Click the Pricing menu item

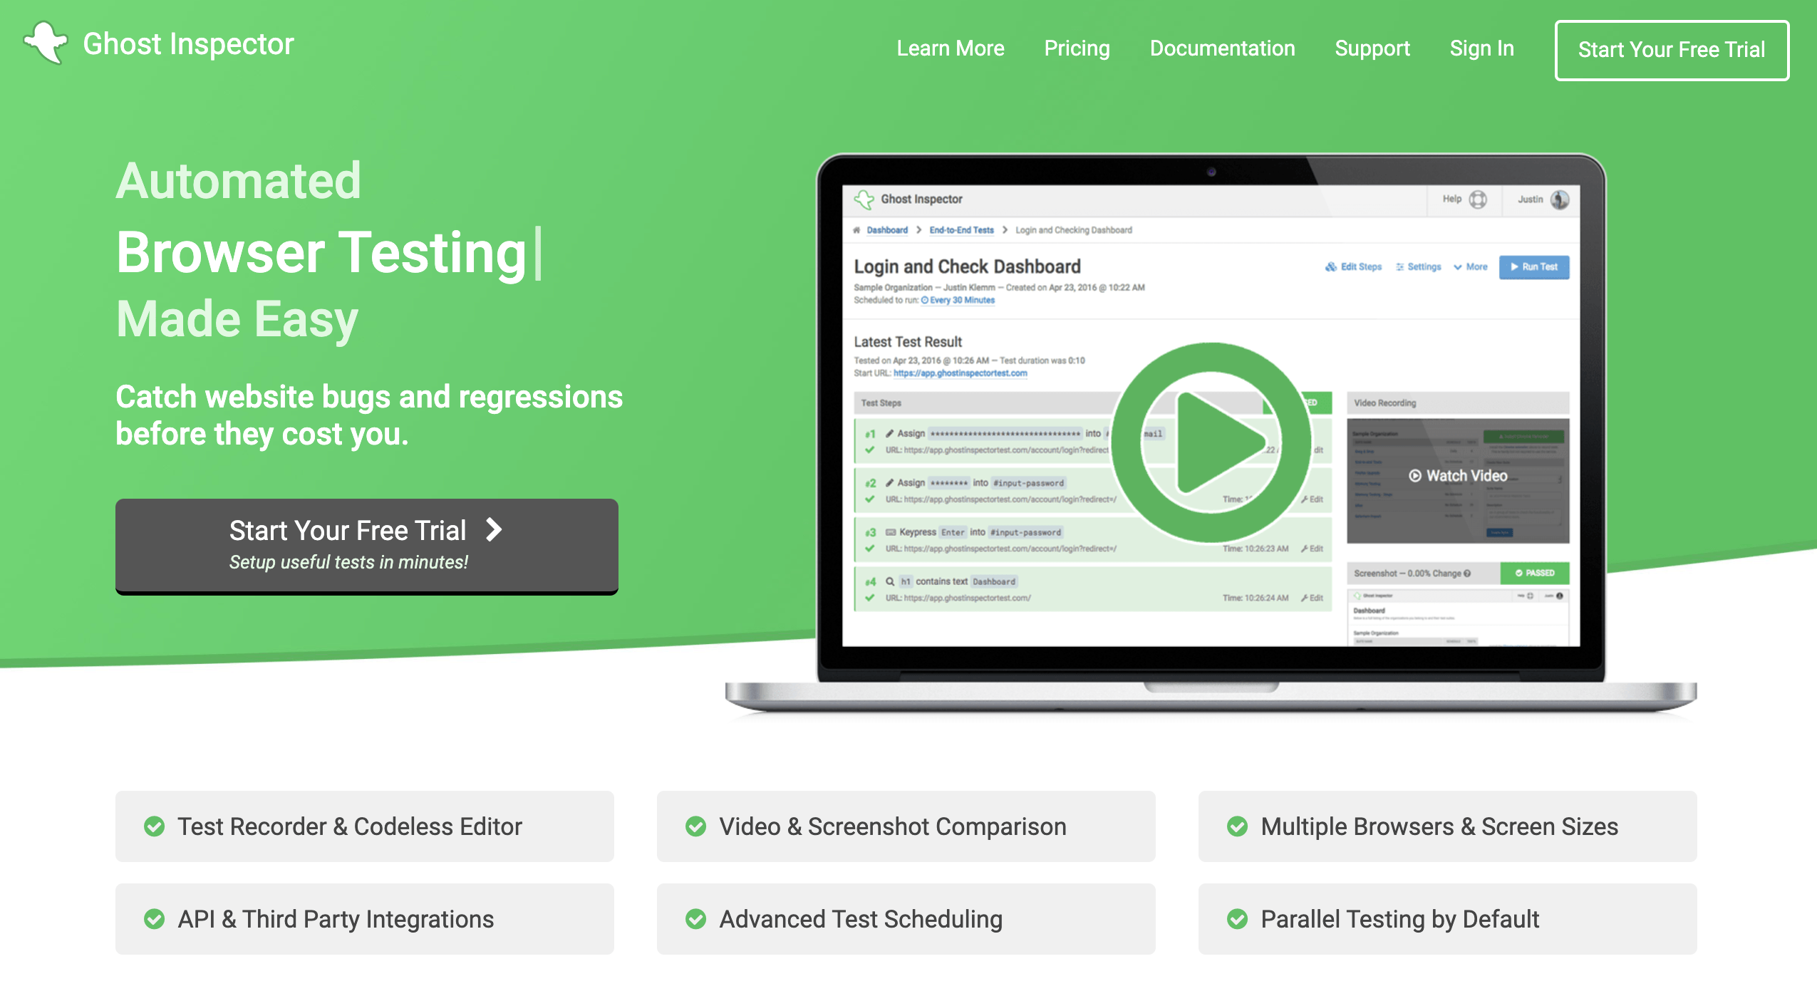pyautogui.click(x=1075, y=50)
